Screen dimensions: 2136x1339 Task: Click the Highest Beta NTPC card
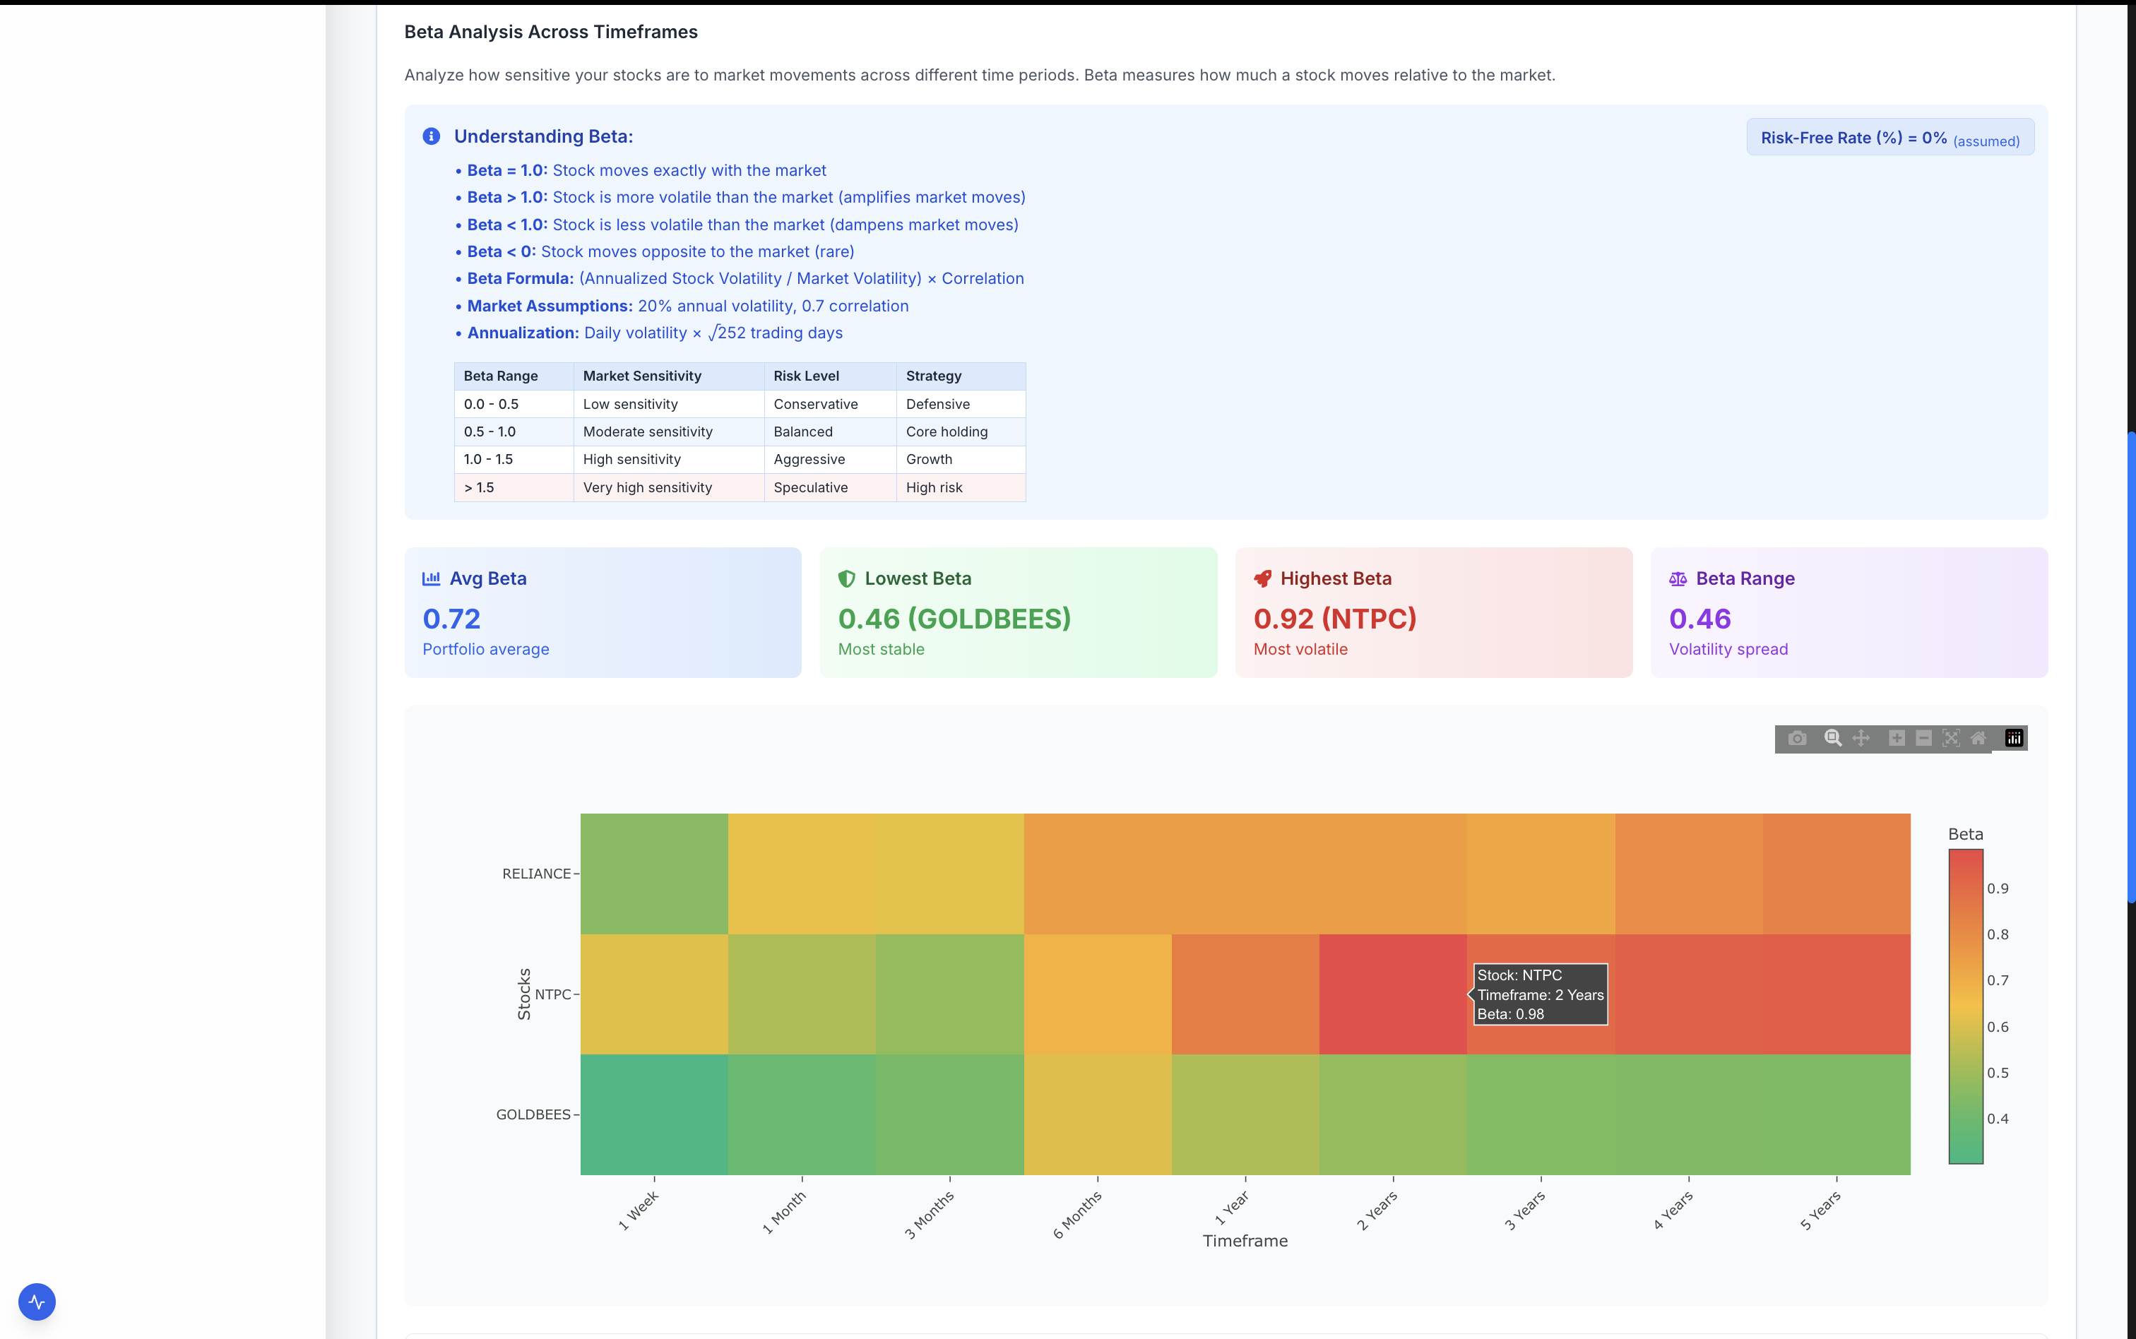tap(1434, 613)
